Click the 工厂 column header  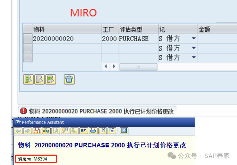click(110, 29)
